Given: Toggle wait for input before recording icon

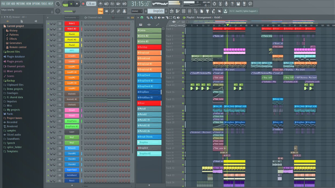Looking at the screenshot, I should point(107,4).
